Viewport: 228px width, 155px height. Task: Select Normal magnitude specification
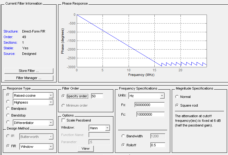177,97
